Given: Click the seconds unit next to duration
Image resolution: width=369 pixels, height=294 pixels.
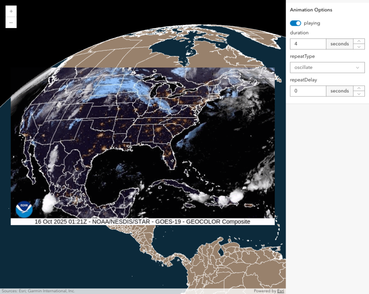Looking at the screenshot, I should click(340, 44).
